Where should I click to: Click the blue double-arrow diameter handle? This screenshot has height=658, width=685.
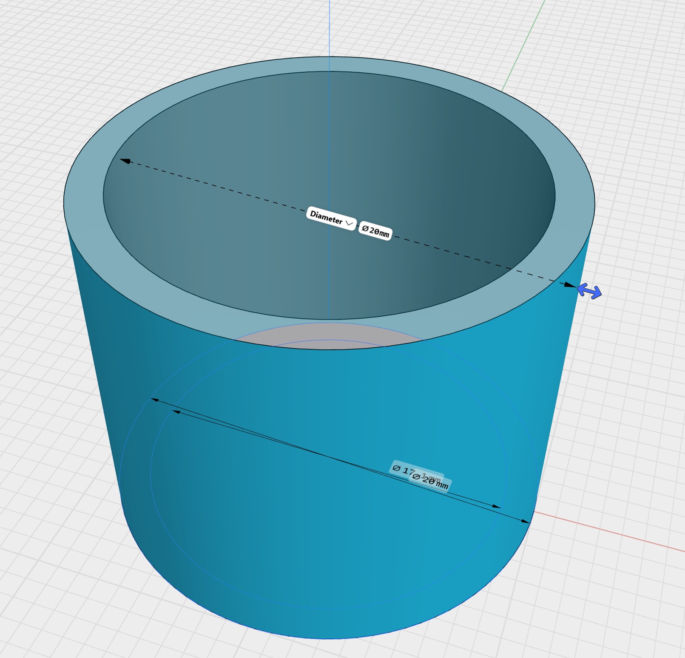(589, 291)
